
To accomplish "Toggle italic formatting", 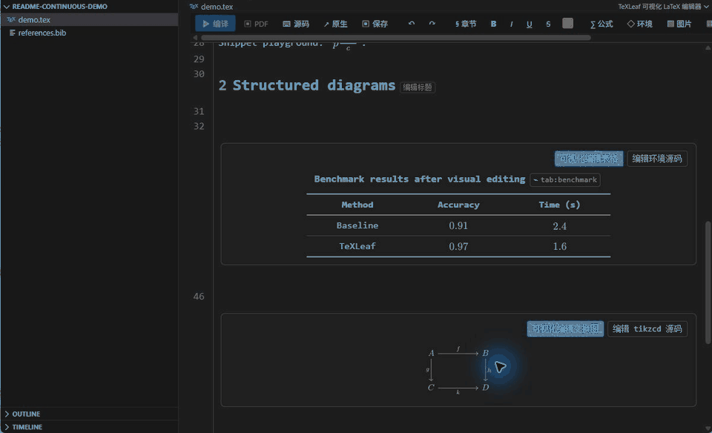I will (511, 24).
